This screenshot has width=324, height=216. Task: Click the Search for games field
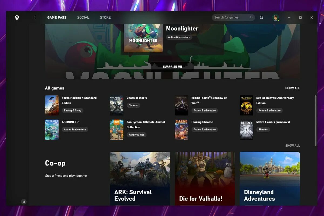(233, 18)
